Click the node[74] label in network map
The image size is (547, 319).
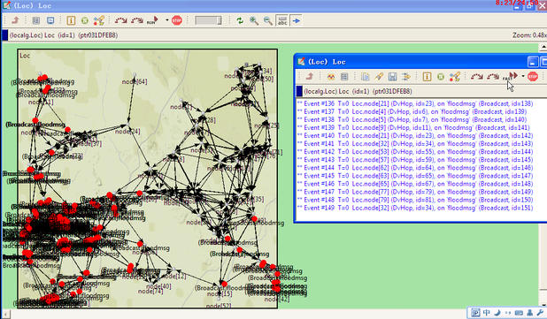click(150, 292)
